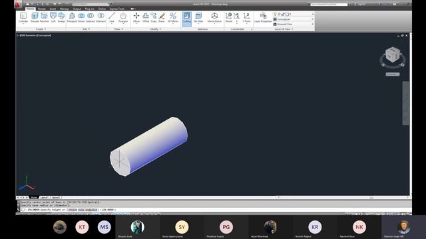Select the Cylinder tool in Create panel
Image resolution: width=426 pixels, height=239 pixels.
23,18
